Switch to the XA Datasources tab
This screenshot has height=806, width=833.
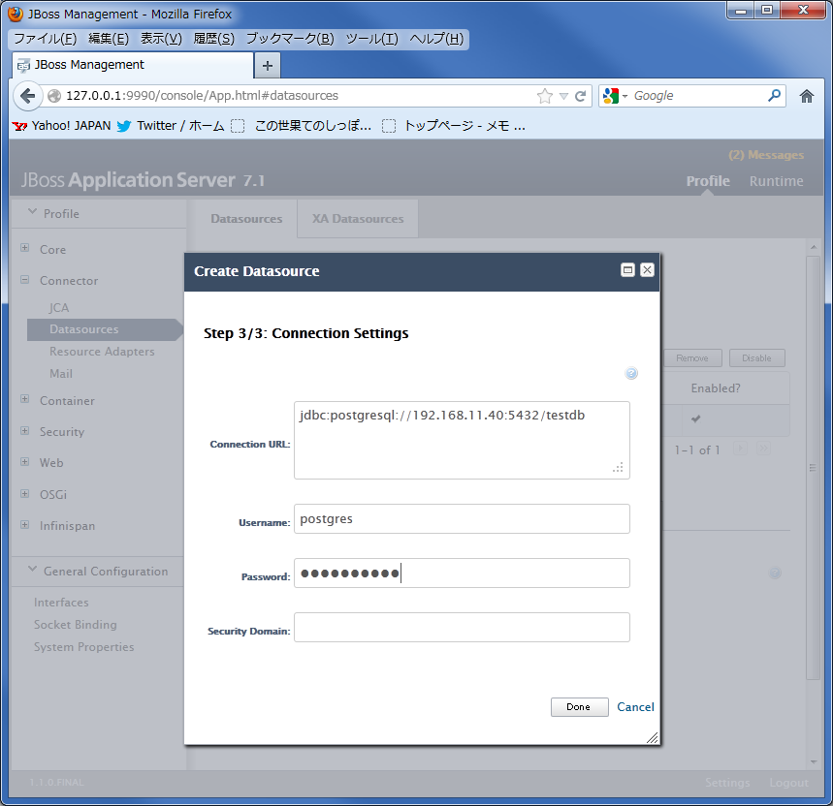(x=358, y=219)
